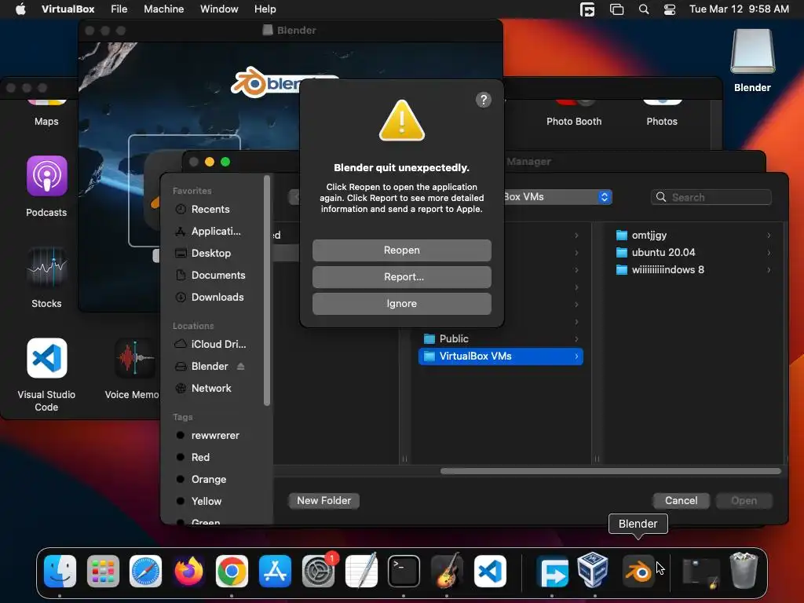Click the date and time in menu bar

[x=739, y=9]
